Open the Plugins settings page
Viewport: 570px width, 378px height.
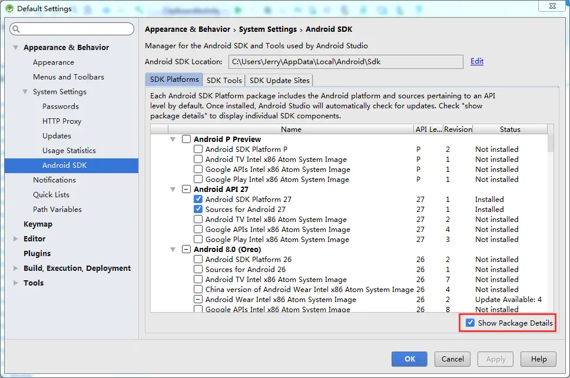coord(37,254)
